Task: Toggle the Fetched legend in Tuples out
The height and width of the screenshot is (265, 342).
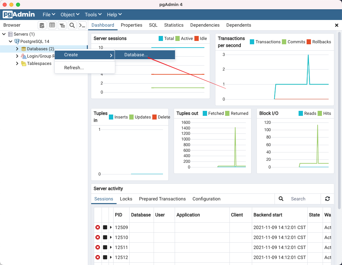Action: point(205,114)
